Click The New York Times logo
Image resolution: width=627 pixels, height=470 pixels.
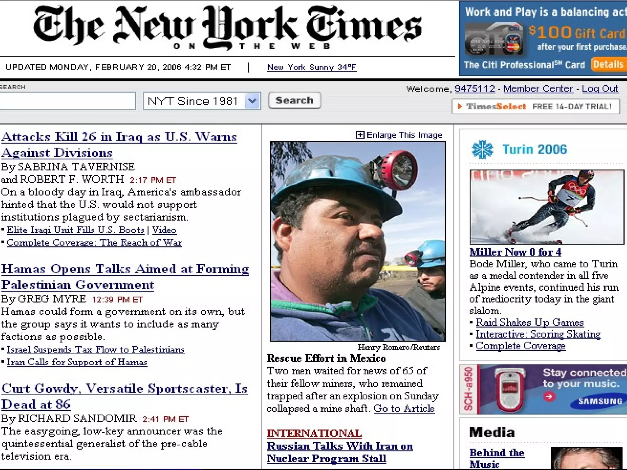tap(227, 28)
